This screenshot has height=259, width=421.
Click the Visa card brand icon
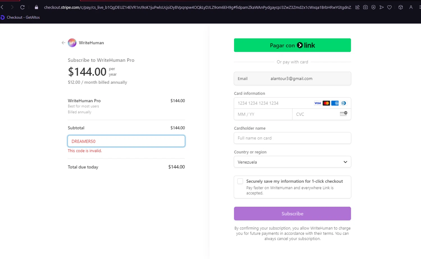point(317,103)
